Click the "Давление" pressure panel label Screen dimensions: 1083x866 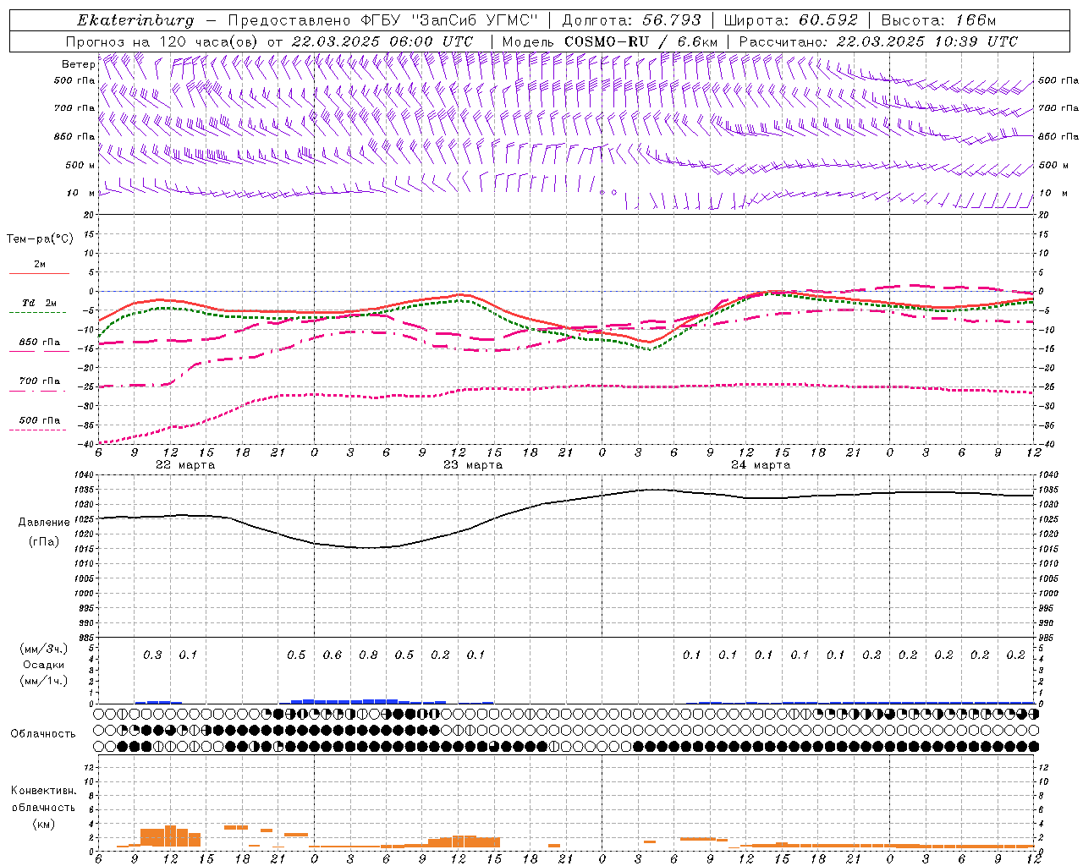pos(44,523)
